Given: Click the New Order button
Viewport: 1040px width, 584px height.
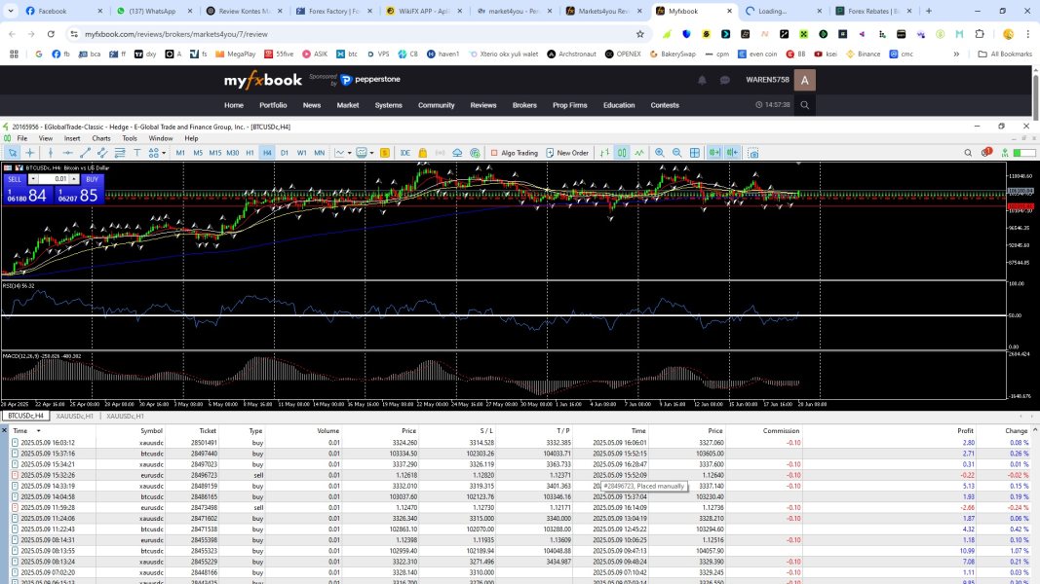Looking at the screenshot, I should [x=566, y=153].
